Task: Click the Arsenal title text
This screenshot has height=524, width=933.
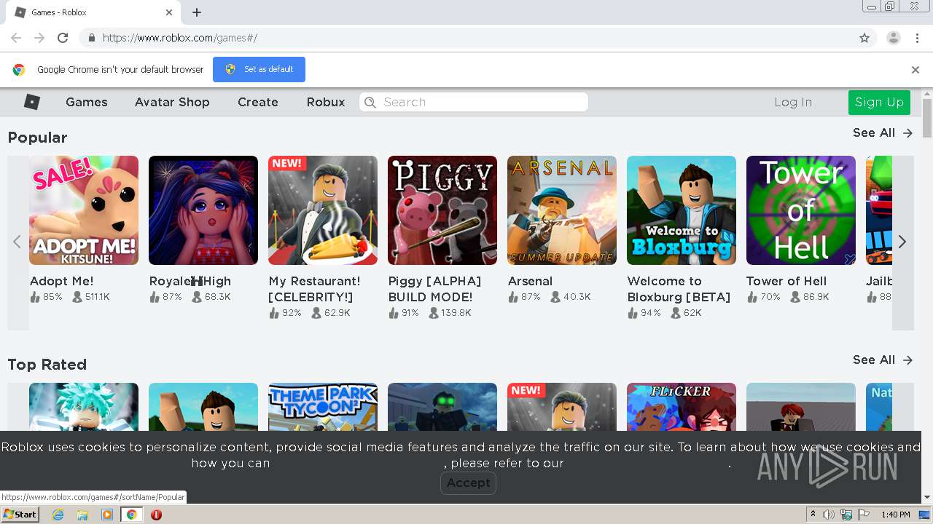Action: click(x=530, y=281)
